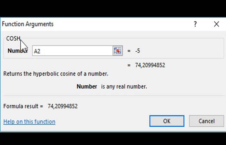Image resolution: width=226 pixels, height=145 pixels.
Task: Click the bold Number label beside the field
Action: 18,51
